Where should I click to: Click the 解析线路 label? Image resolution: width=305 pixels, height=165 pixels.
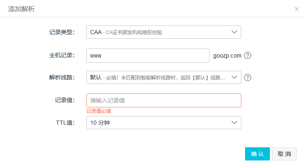click(62, 77)
